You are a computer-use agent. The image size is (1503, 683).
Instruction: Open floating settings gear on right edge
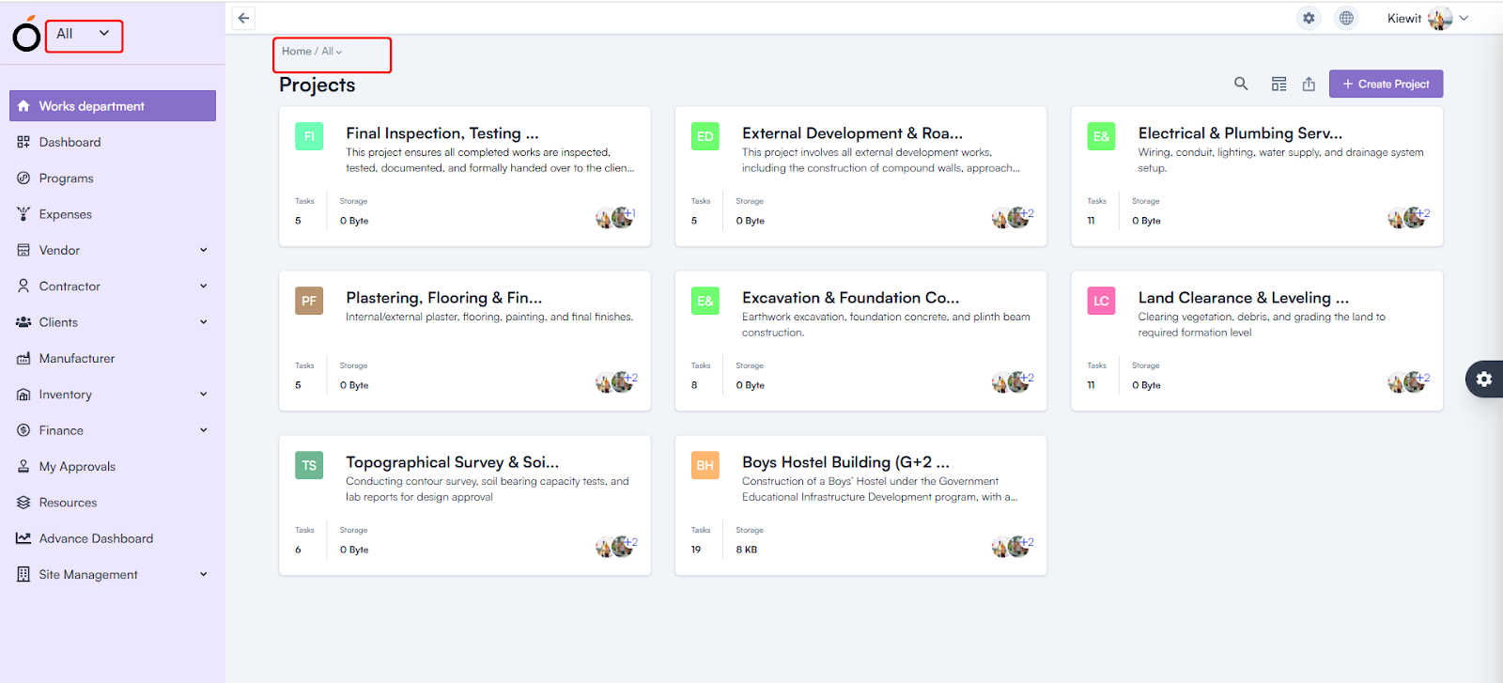pos(1483,379)
